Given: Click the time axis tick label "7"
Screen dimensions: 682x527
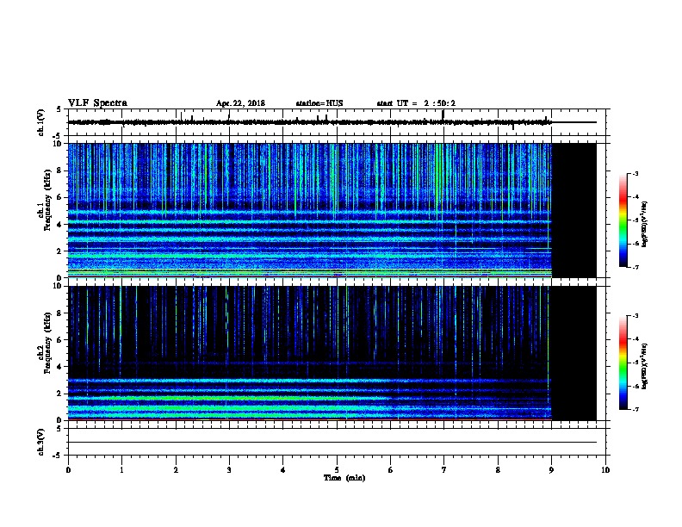Looking at the screenshot, I should [444, 469].
